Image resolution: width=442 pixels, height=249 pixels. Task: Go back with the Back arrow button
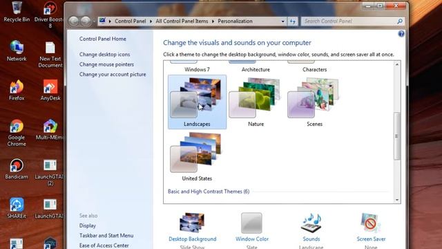[x=74, y=21]
